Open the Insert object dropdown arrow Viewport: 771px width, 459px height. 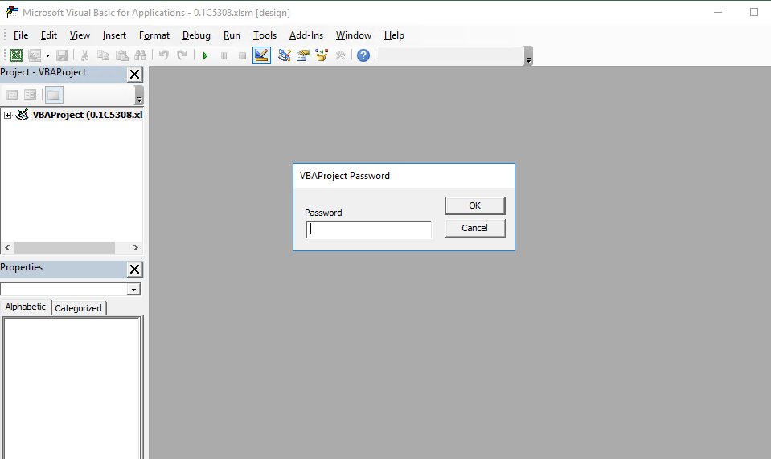47,55
